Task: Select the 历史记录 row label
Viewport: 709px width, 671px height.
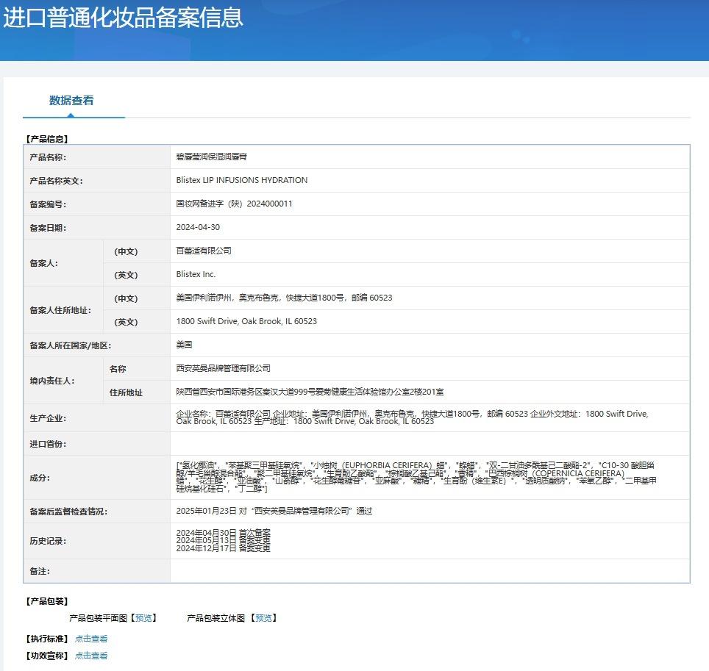Action: coord(48,541)
